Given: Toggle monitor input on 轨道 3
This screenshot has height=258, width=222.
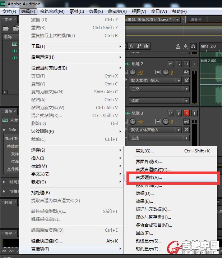Looking at the screenshot, I should point(194,113).
